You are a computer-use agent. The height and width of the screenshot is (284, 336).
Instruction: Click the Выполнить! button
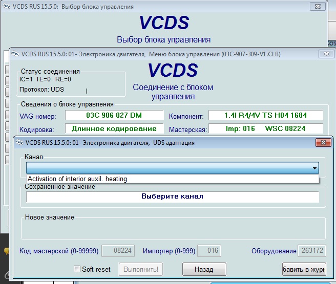pyautogui.click(x=141, y=269)
